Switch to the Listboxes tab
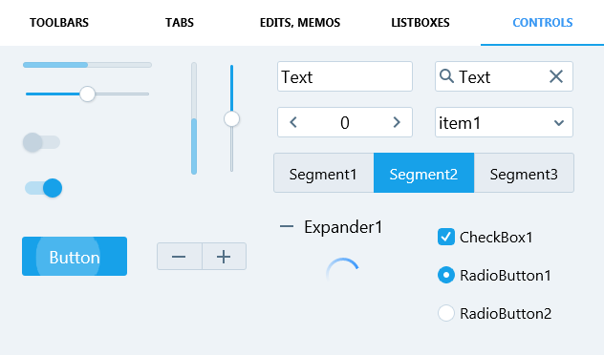The image size is (604, 355). pyautogui.click(x=421, y=23)
